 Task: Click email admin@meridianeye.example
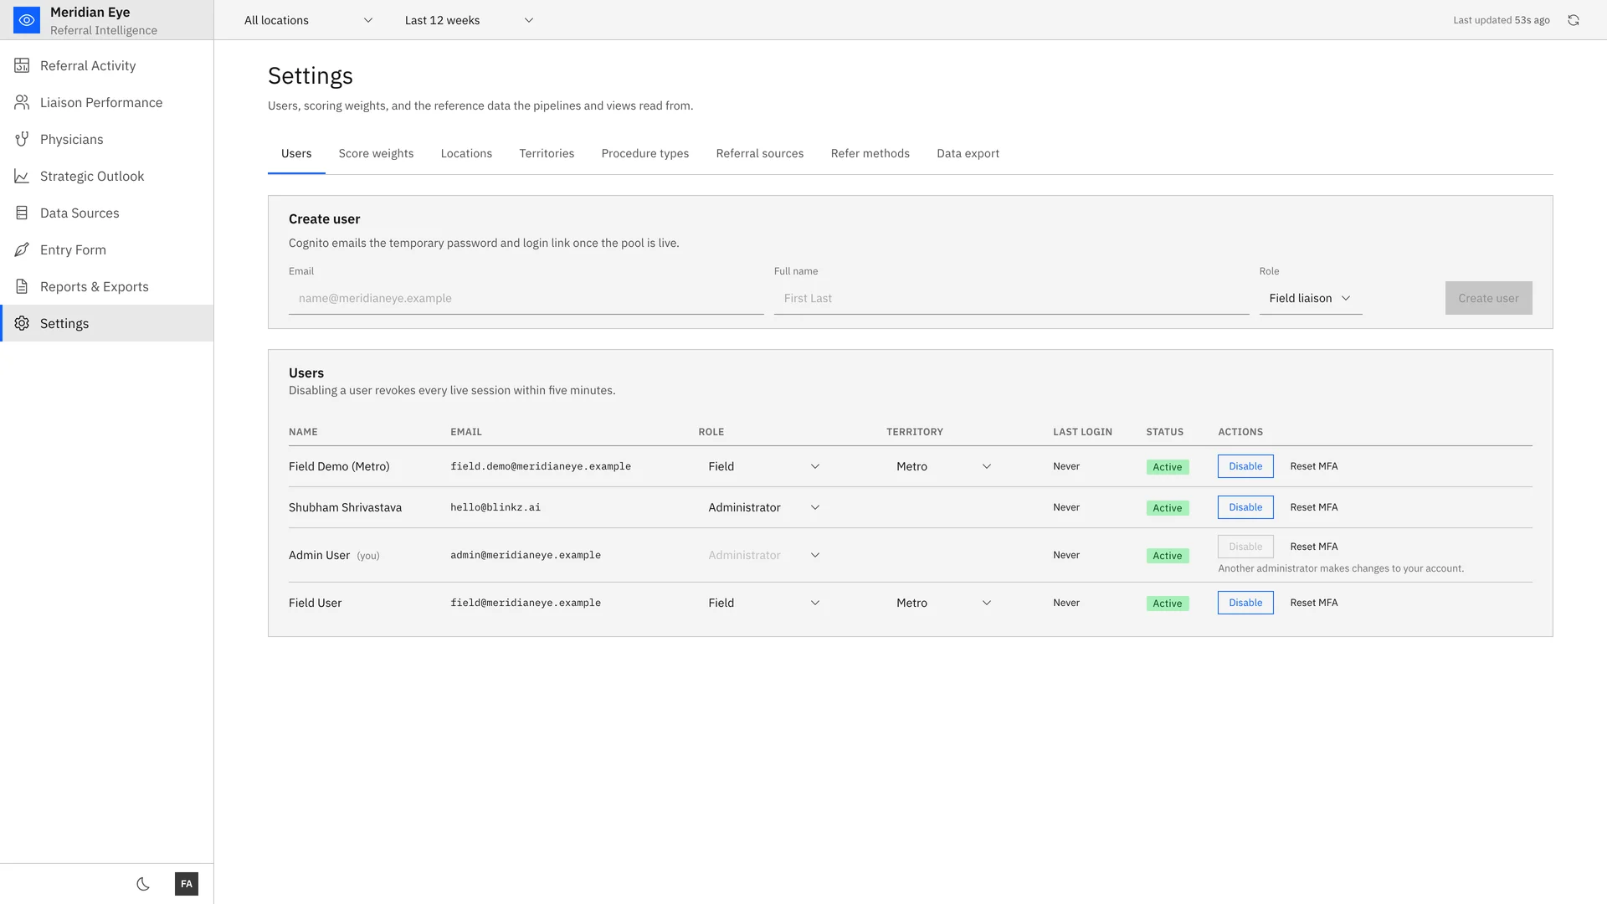pyautogui.click(x=526, y=555)
